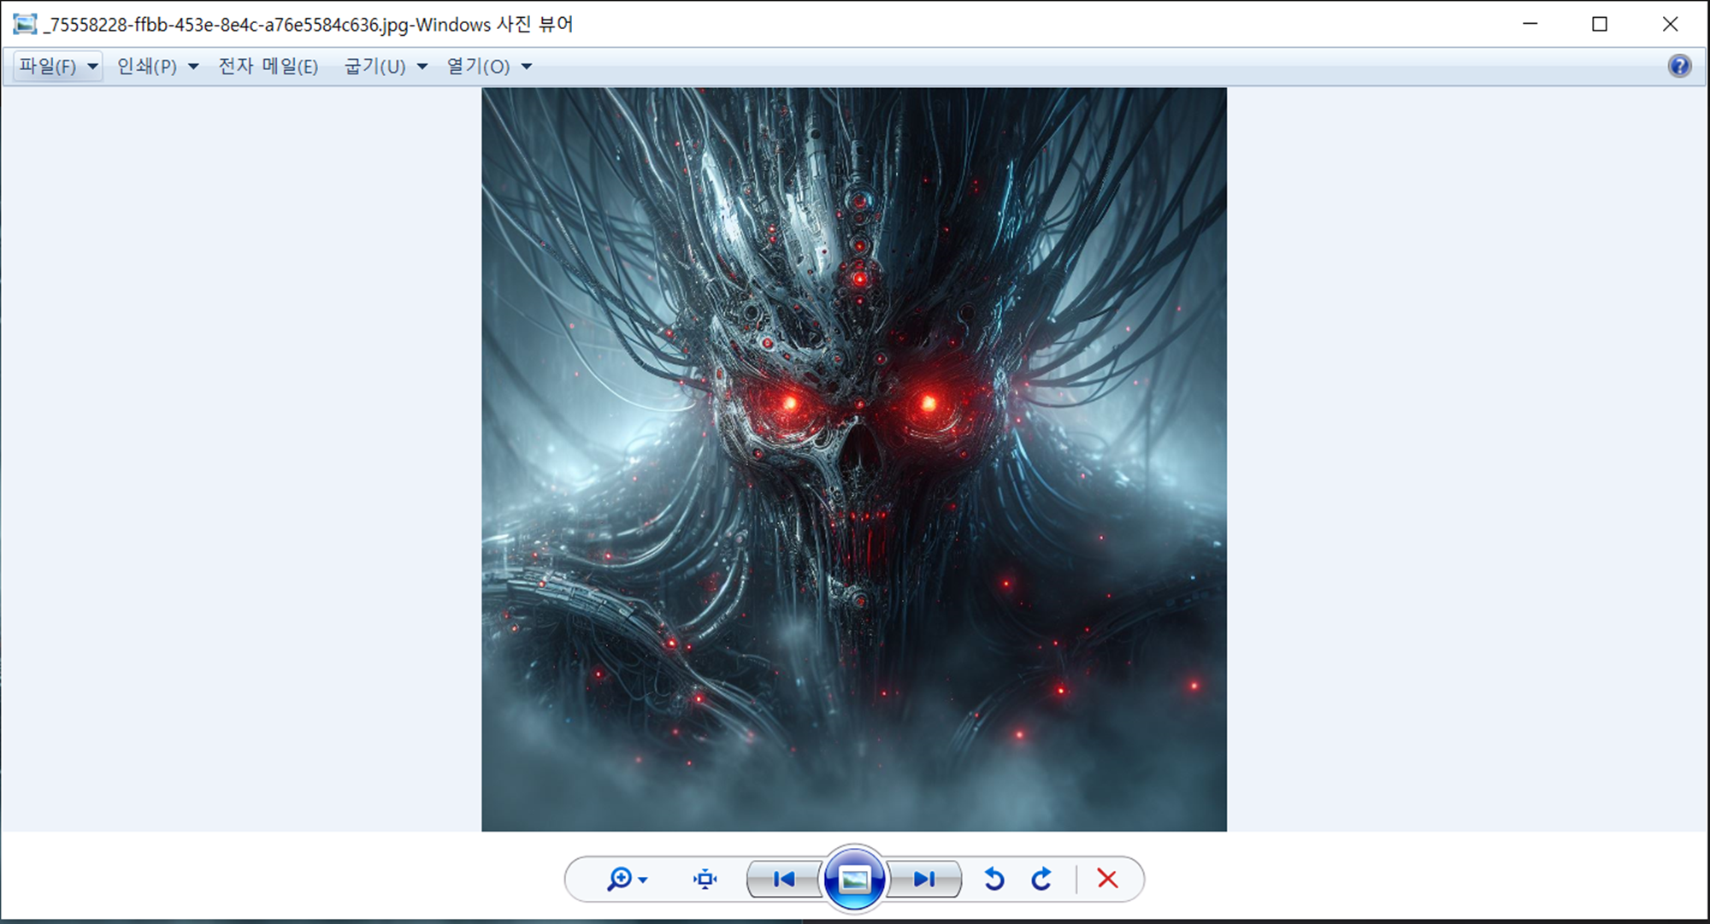This screenshot has width=1710, height=924.
Task: Open the 열기(O) menu
Action: [x=478, y=66]
